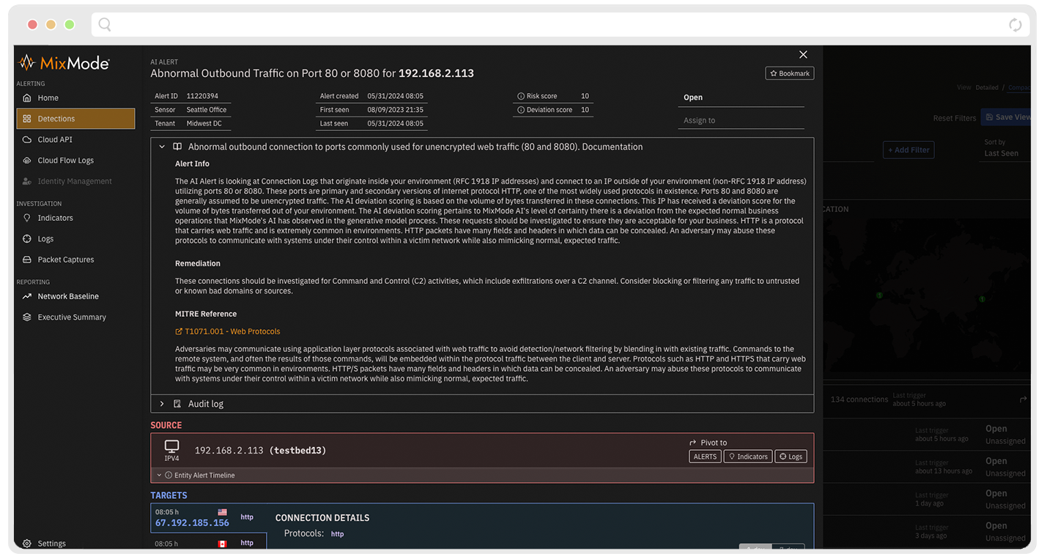The width and height of the screenshot is (1044, 559).
Task: Click Alert ID value 11220394
Action: click(202, 96)
